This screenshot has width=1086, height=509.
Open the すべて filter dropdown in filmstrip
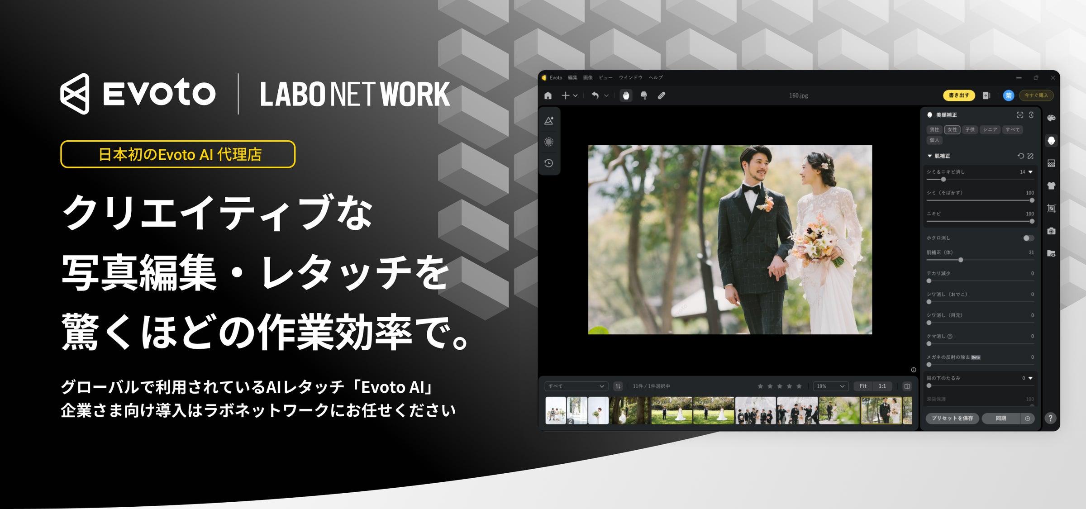[x=576, y=386]
